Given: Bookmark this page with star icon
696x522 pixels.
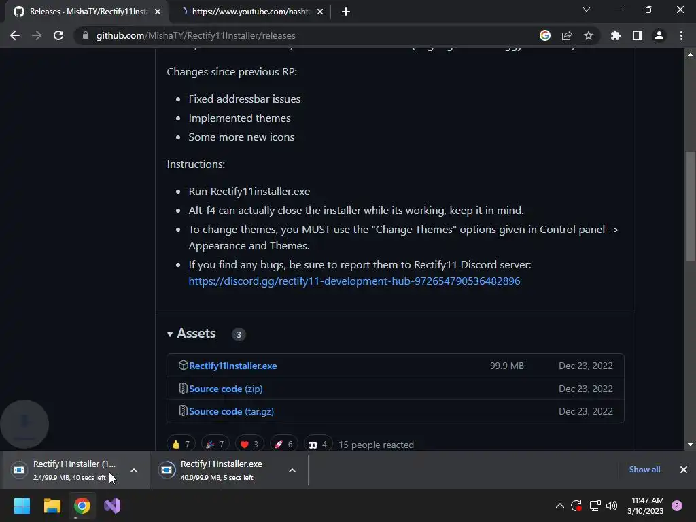Looking at the screenshot, I should tap(589, 35).
